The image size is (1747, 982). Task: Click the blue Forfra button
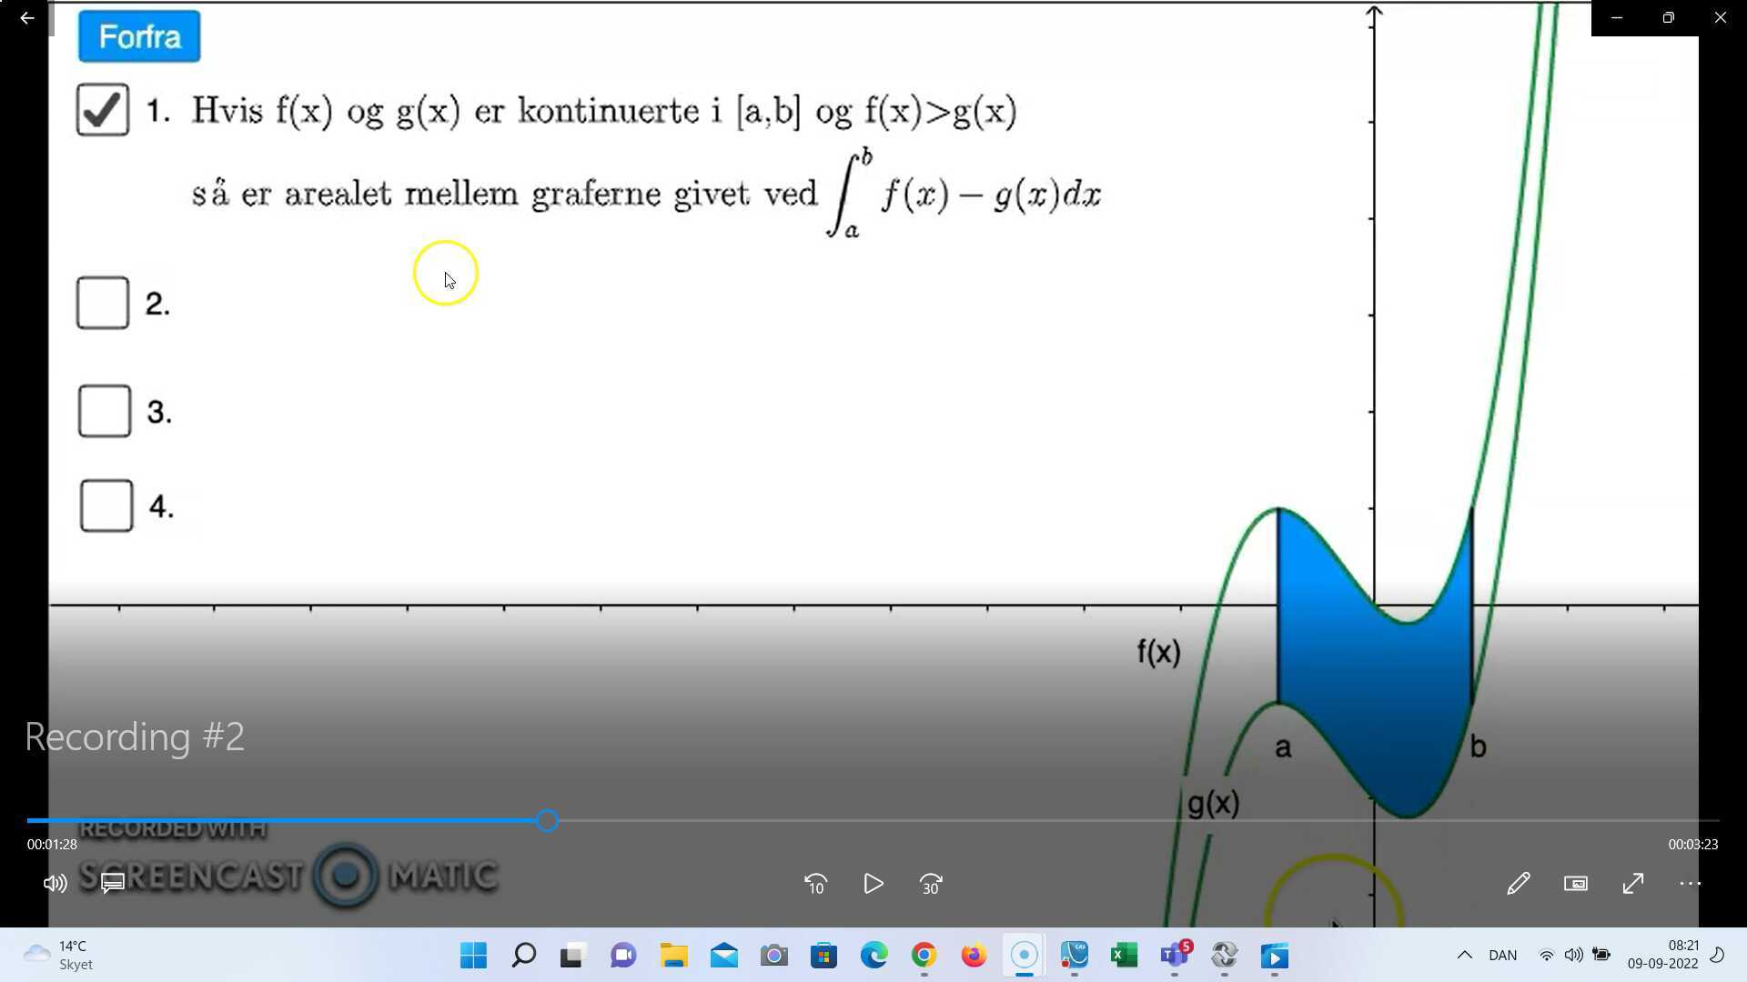(139, 37)
